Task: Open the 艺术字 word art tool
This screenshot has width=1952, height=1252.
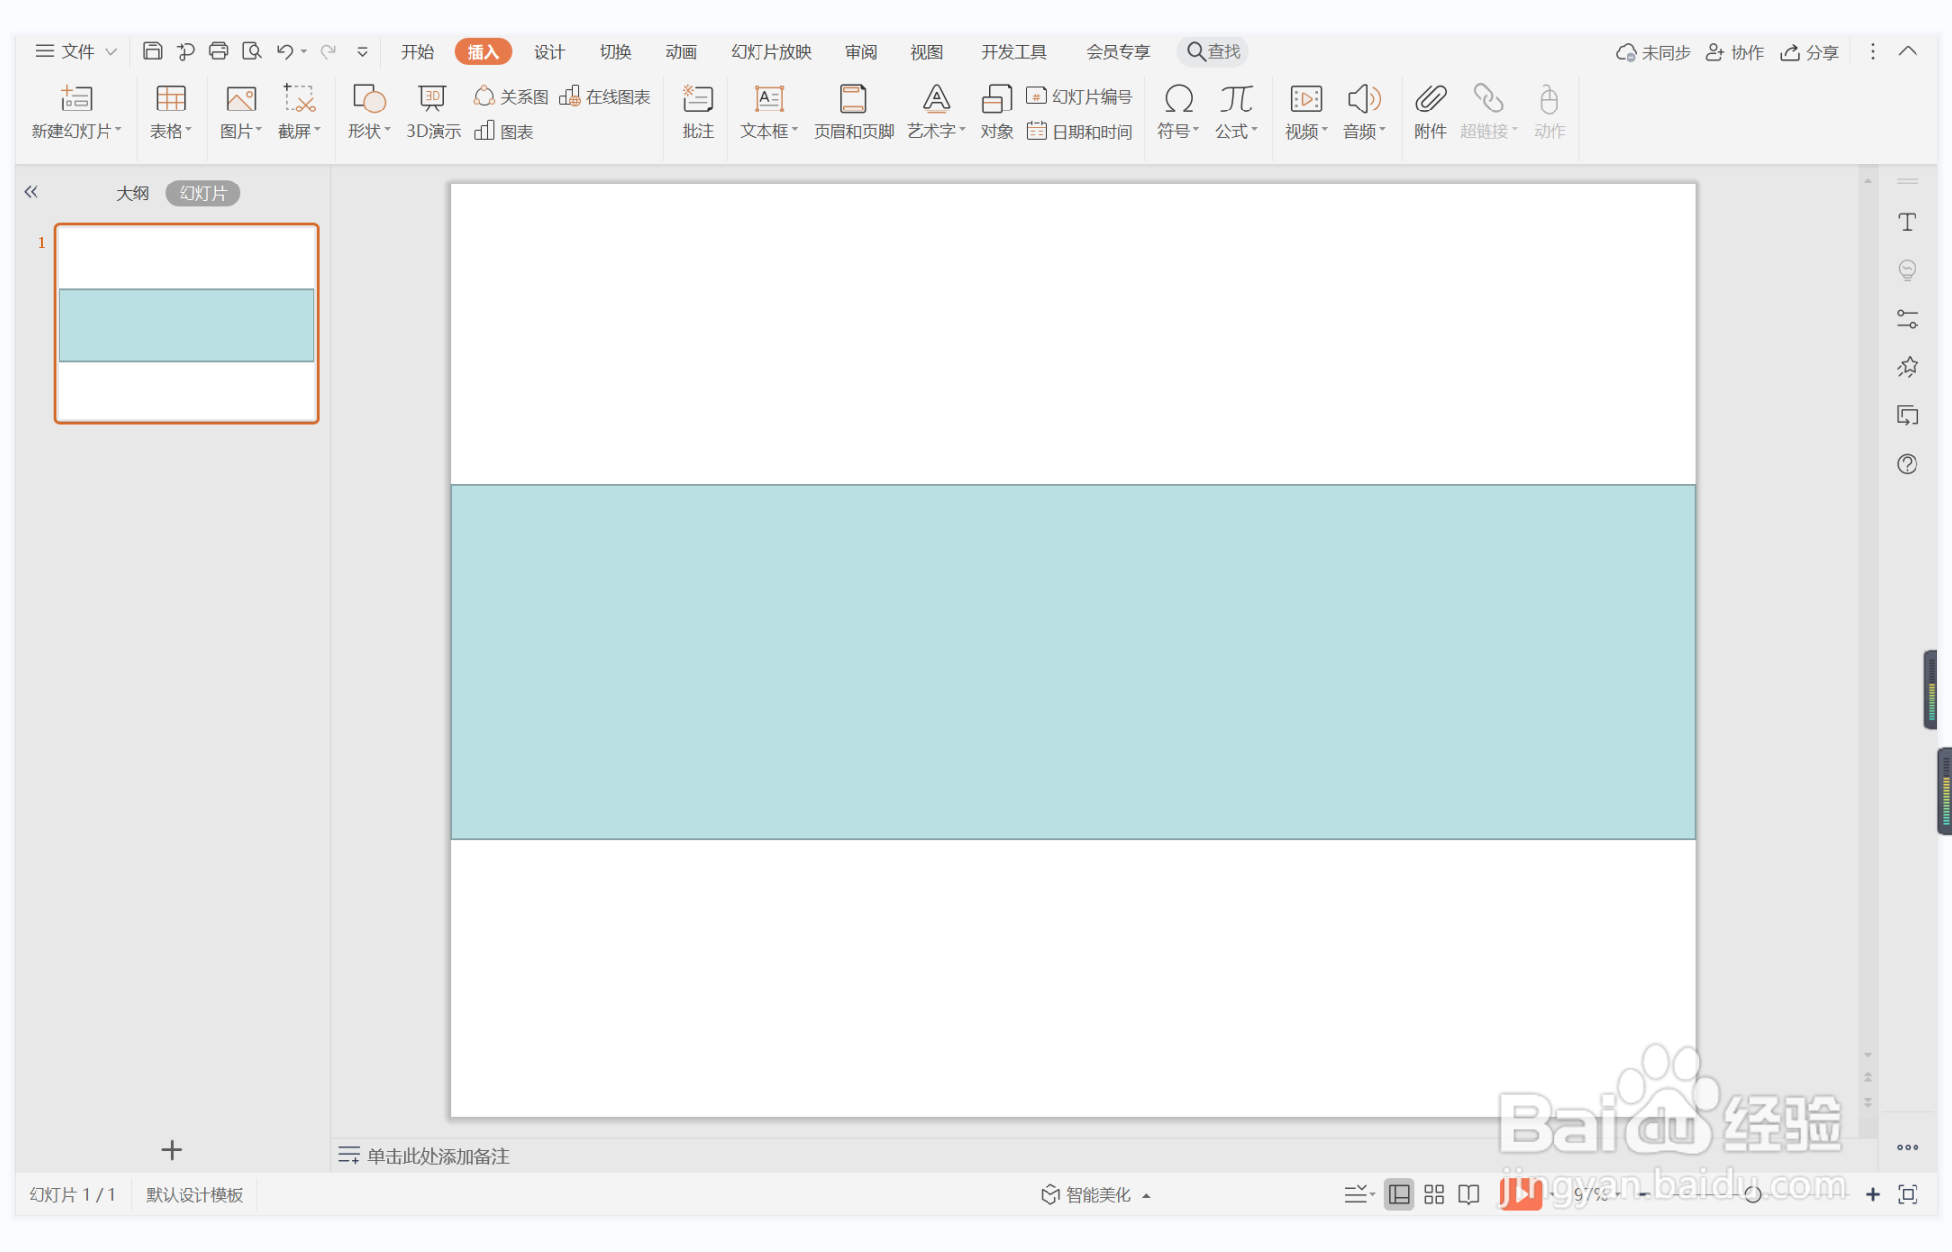Action: (935, 100)
